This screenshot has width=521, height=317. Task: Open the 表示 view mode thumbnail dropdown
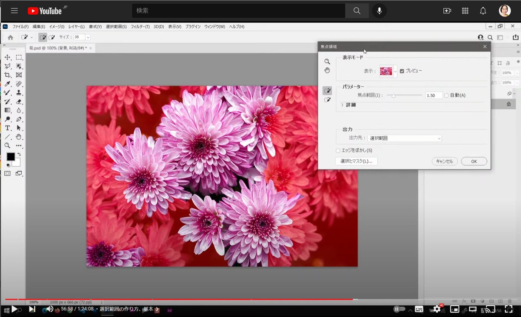click(388, 71)
